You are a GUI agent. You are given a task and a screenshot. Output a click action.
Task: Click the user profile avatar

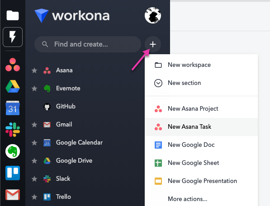point(153,15)
